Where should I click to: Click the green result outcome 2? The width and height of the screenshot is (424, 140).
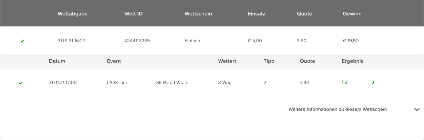tap(373, 82)
